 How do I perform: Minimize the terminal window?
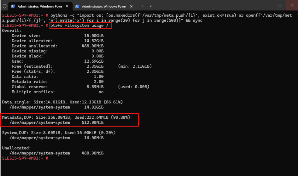click(268, 5)
